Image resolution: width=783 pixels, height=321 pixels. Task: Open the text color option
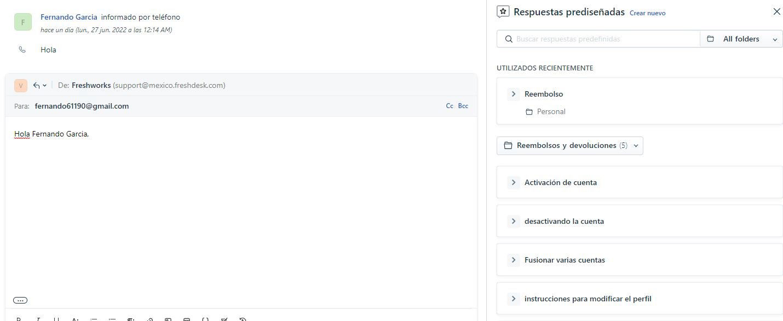pos(75,319)
